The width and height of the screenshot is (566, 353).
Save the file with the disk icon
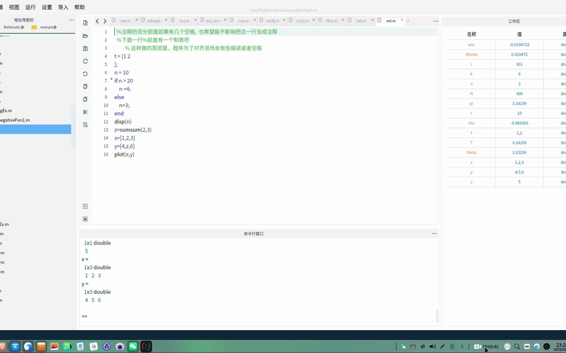coord(85,48)
